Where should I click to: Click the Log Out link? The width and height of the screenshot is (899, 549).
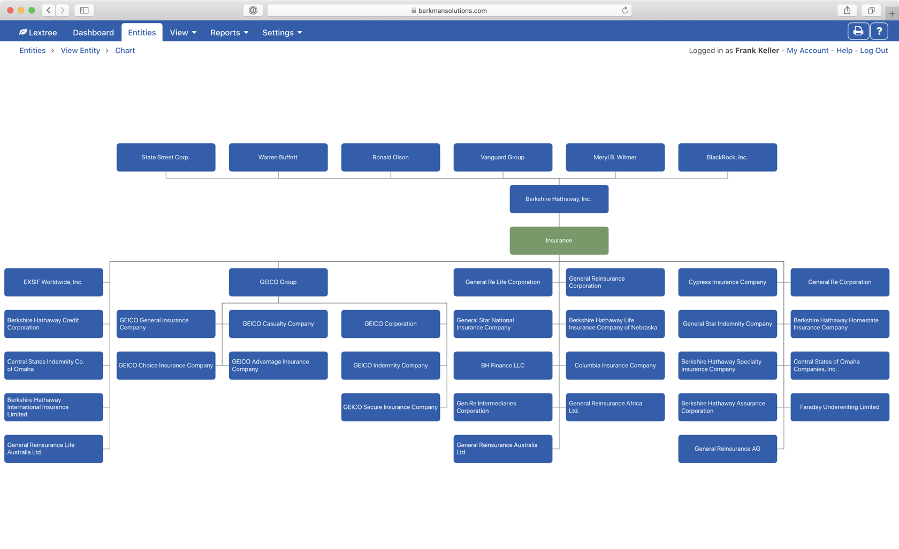pyautogui.click(x=874, y=50)
